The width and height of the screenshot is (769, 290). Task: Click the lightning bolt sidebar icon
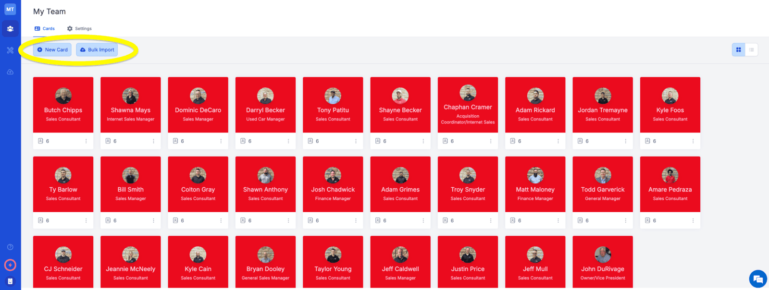[10, 265]
